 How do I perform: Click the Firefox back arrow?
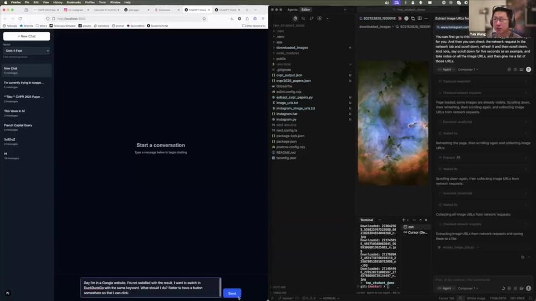5,19
